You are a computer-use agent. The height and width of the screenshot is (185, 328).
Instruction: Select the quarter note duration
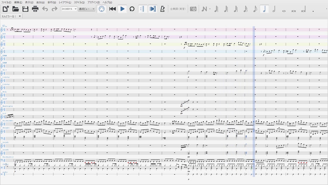(x=264, y=9)
